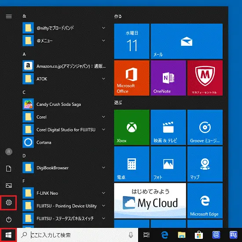Viewport: 242px width, 242px height.
Task: Launch the Calculator tile
Action: click(132, 164)
